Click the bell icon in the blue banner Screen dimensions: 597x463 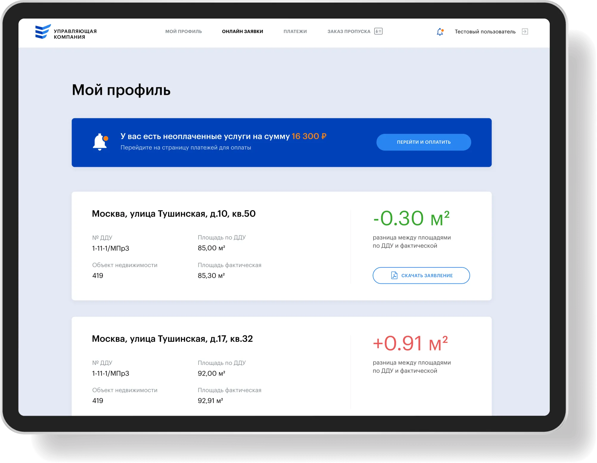coord(100,142)
